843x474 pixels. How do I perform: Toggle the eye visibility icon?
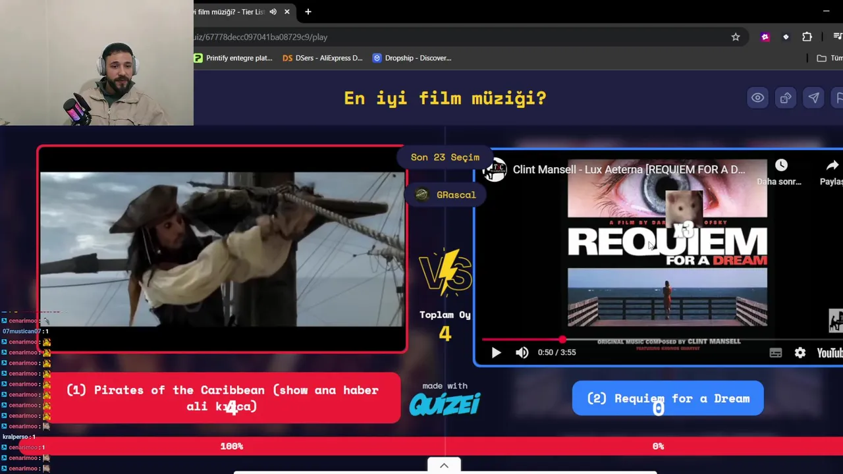pos(758,98)
